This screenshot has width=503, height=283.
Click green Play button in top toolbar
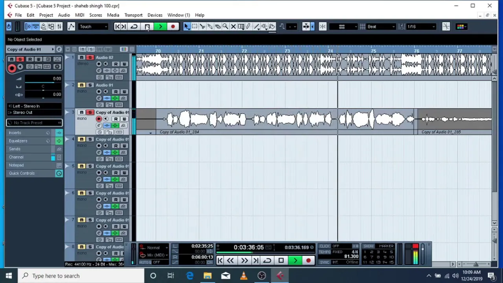point(160,26)
